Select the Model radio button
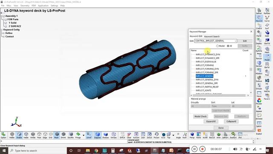This screenshot has height=154, width=273. click(217, 46)
